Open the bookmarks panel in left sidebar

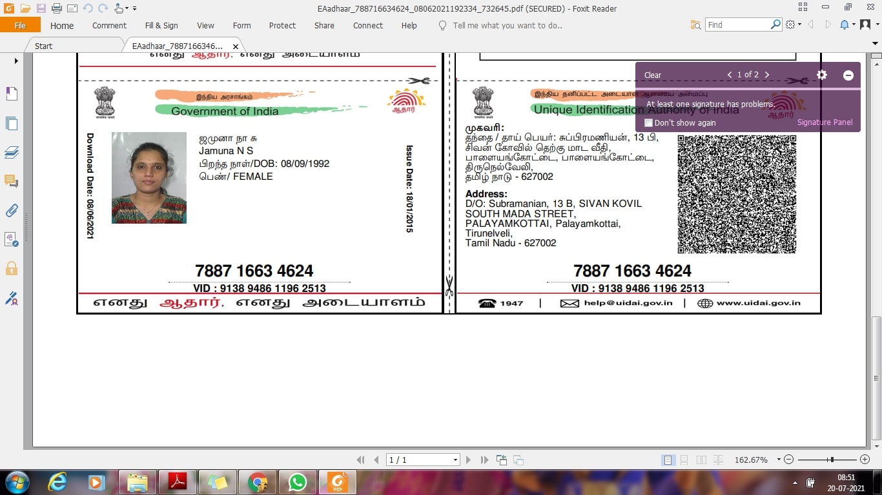12,94
